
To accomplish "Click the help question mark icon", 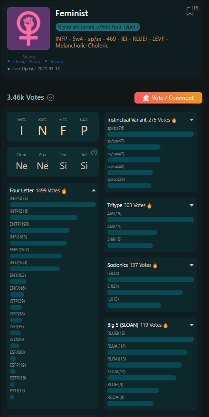I will (94, 152).
